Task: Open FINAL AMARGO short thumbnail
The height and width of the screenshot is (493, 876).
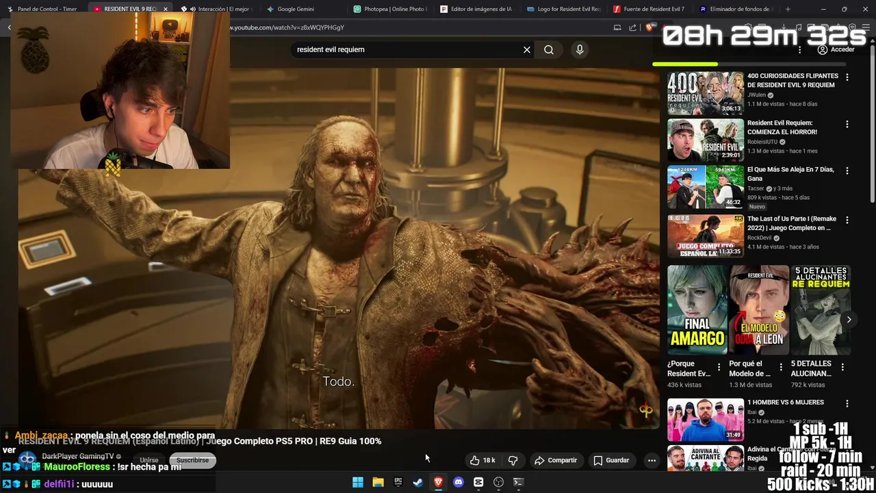Action: pos(697,309)
